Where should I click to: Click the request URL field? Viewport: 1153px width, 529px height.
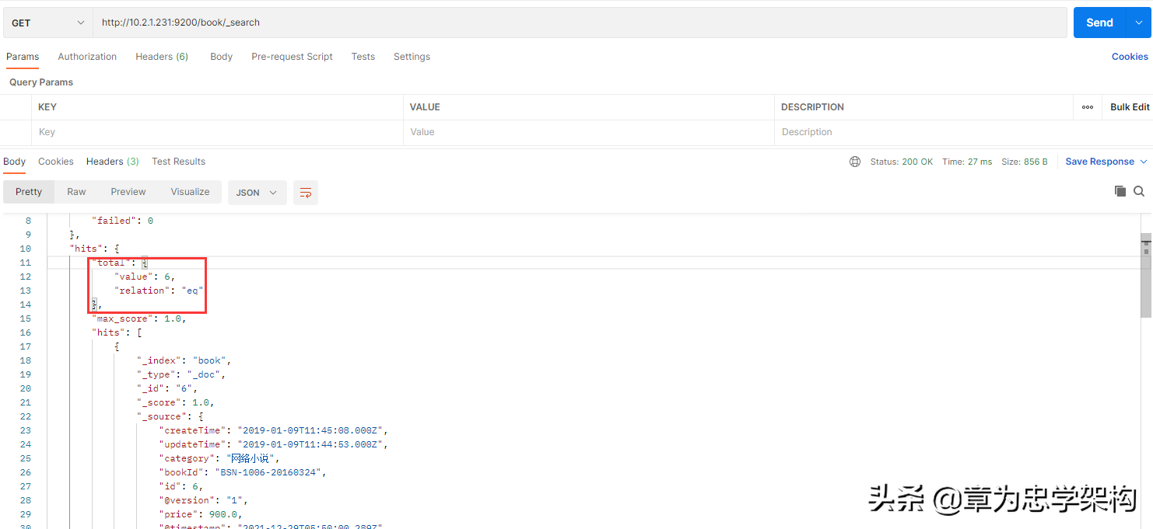(x=580, y=23)
